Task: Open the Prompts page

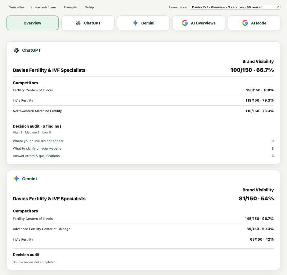Action: click(70, 7)
